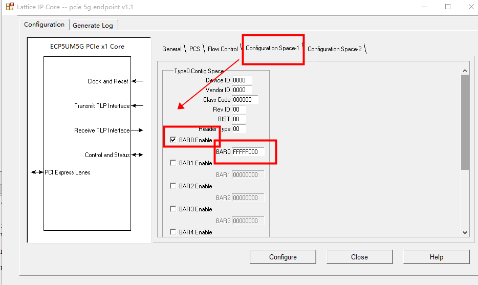Click the BAR0 value field FFFFF000

(248, 152)
